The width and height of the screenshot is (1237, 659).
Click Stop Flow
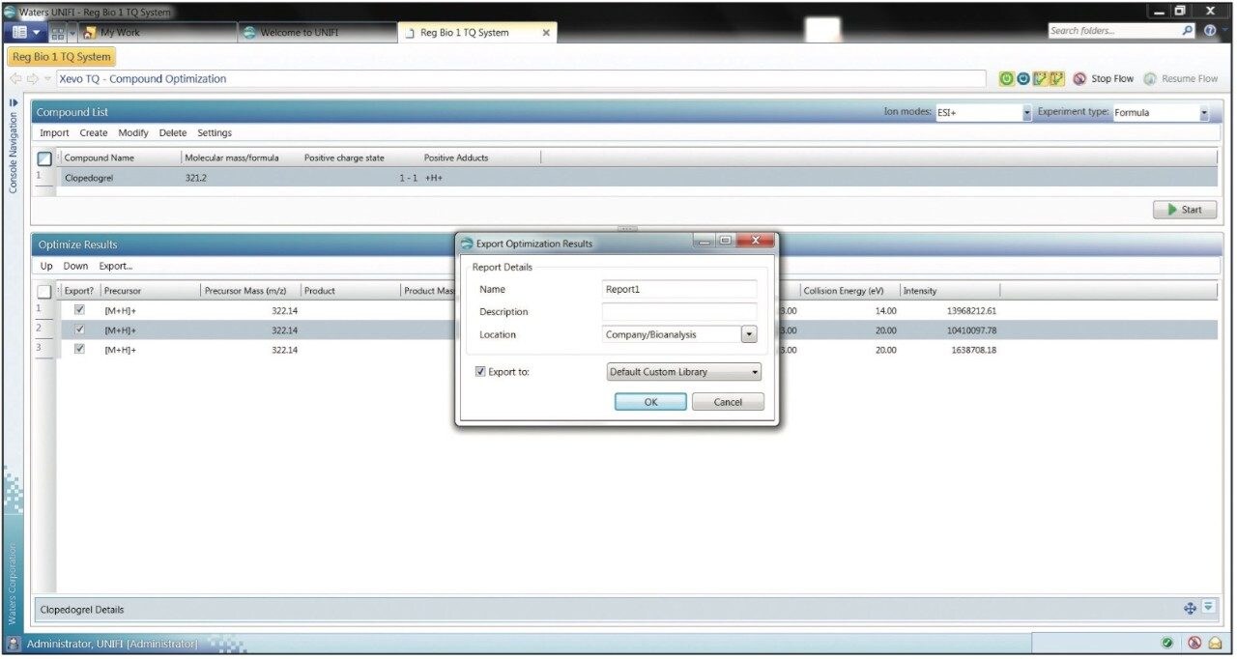point(1104,79)
